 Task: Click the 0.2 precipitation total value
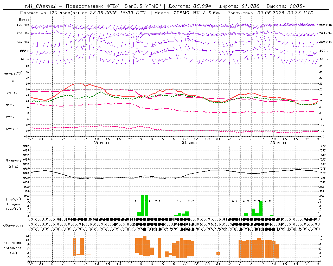268,201
